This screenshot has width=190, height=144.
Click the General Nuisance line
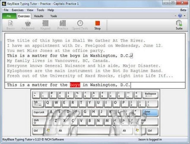tap(84, 66)
